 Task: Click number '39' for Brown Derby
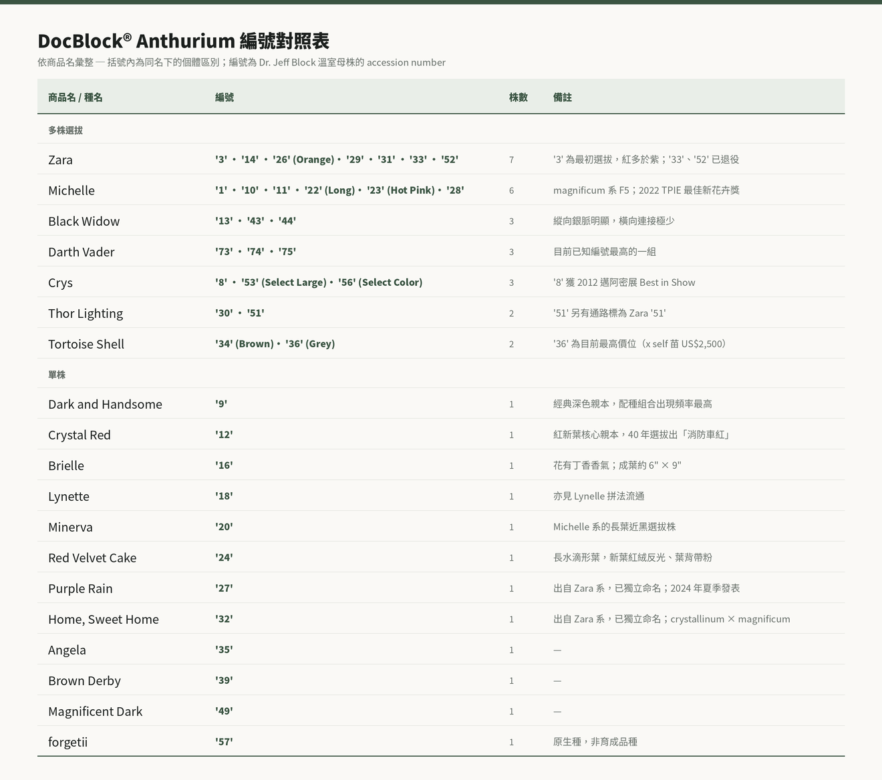224,680
